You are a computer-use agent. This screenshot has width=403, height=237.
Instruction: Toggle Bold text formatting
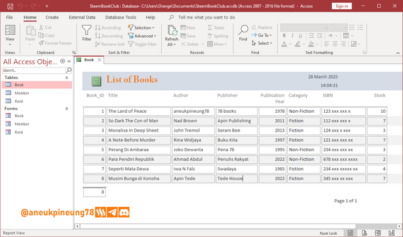(x=284, y=35)
